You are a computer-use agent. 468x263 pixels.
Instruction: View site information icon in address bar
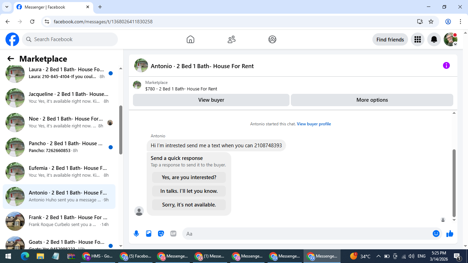pyautogui.click(x=47, y=22)
